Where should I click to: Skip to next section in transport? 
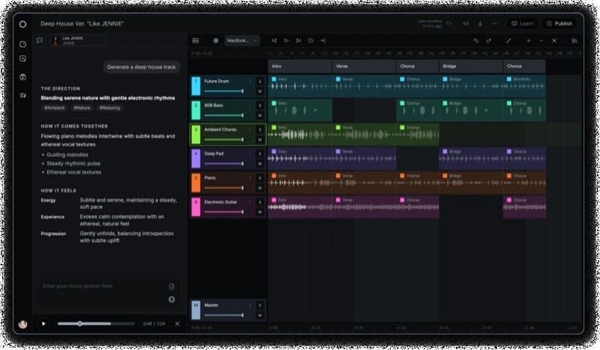[299, 40]
